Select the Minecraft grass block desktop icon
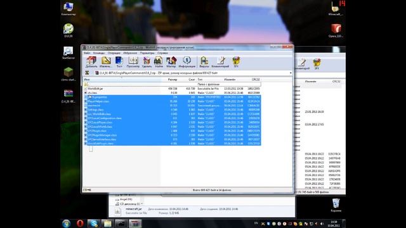 (x=69, y=75)
